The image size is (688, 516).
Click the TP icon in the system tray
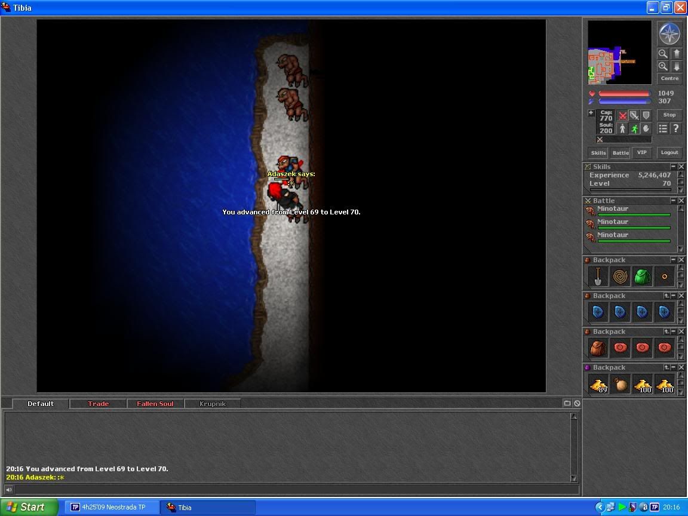(x=654, y=507)
